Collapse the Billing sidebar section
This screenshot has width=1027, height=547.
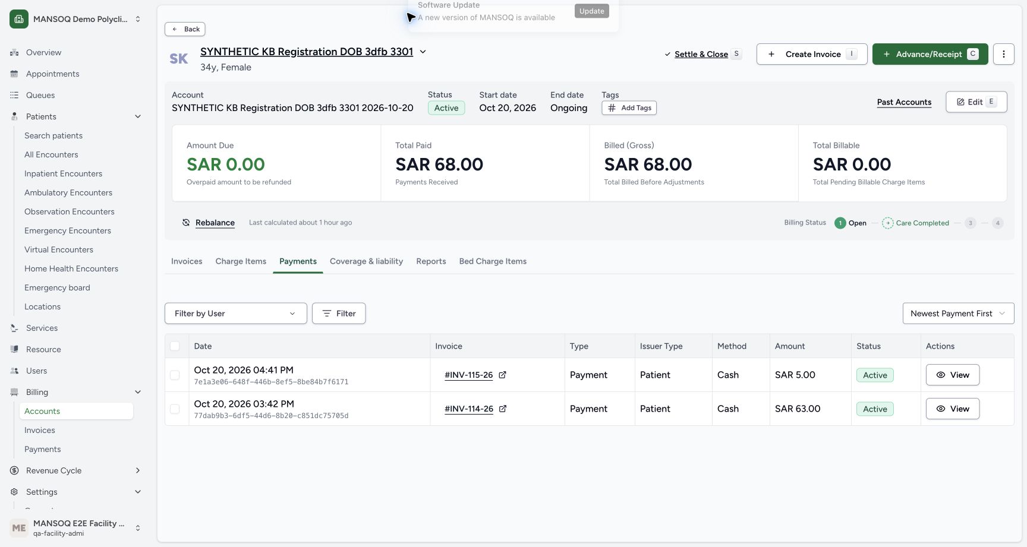(x=138, y=392)
